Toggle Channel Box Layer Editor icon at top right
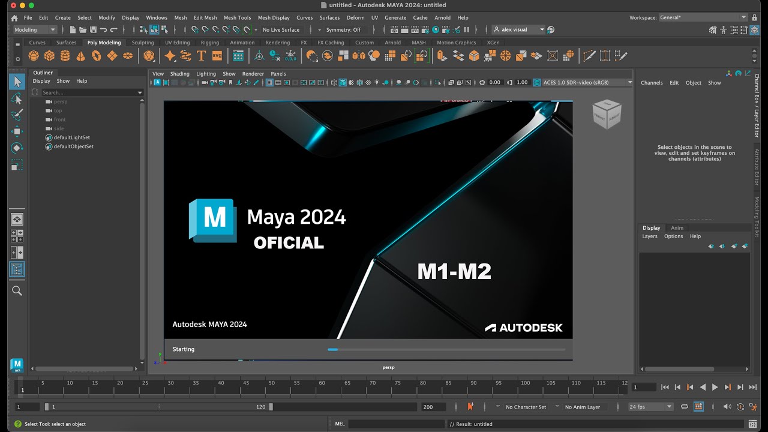Screen dimensions: 768x432 (755, 30)
